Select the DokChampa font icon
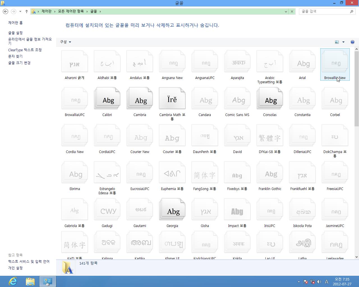Image resolution: width=359 pixels, height=287 pixels. (x=335, y=136)
